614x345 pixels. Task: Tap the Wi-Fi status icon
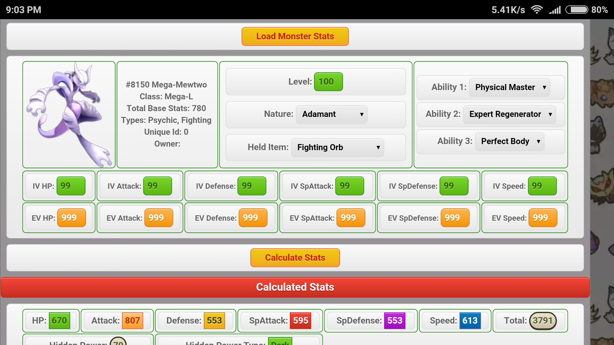(x=537, y=10)
